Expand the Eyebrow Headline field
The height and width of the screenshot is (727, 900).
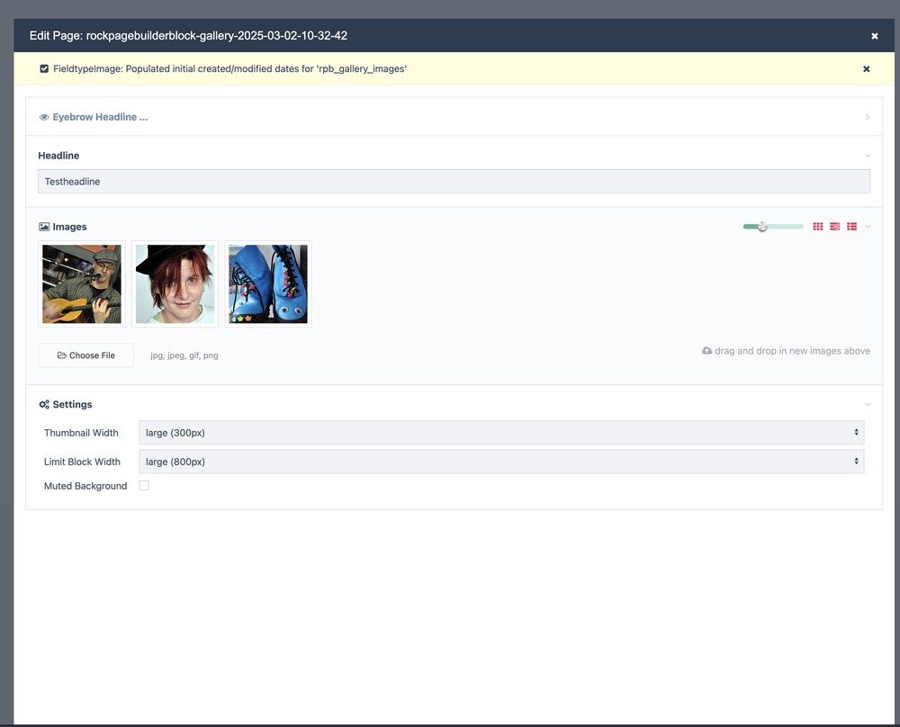[867, 117]
